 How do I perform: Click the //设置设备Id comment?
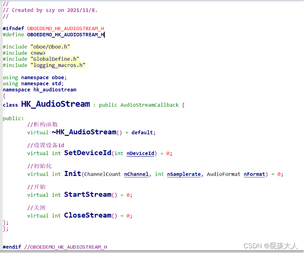click(x=46, y=145)
